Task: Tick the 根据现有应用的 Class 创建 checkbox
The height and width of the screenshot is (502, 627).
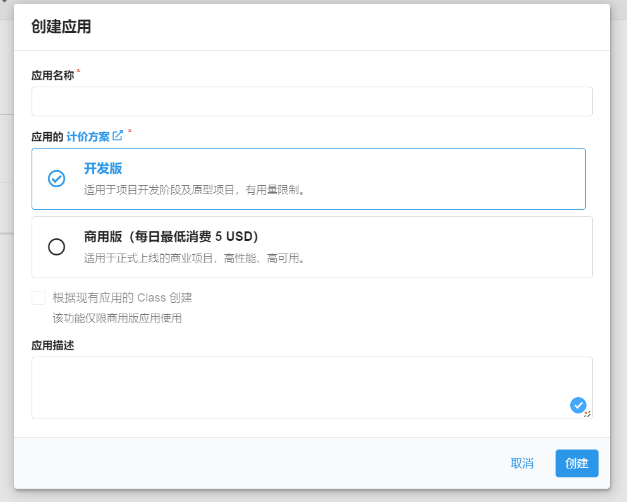Action: click(39, 298)
